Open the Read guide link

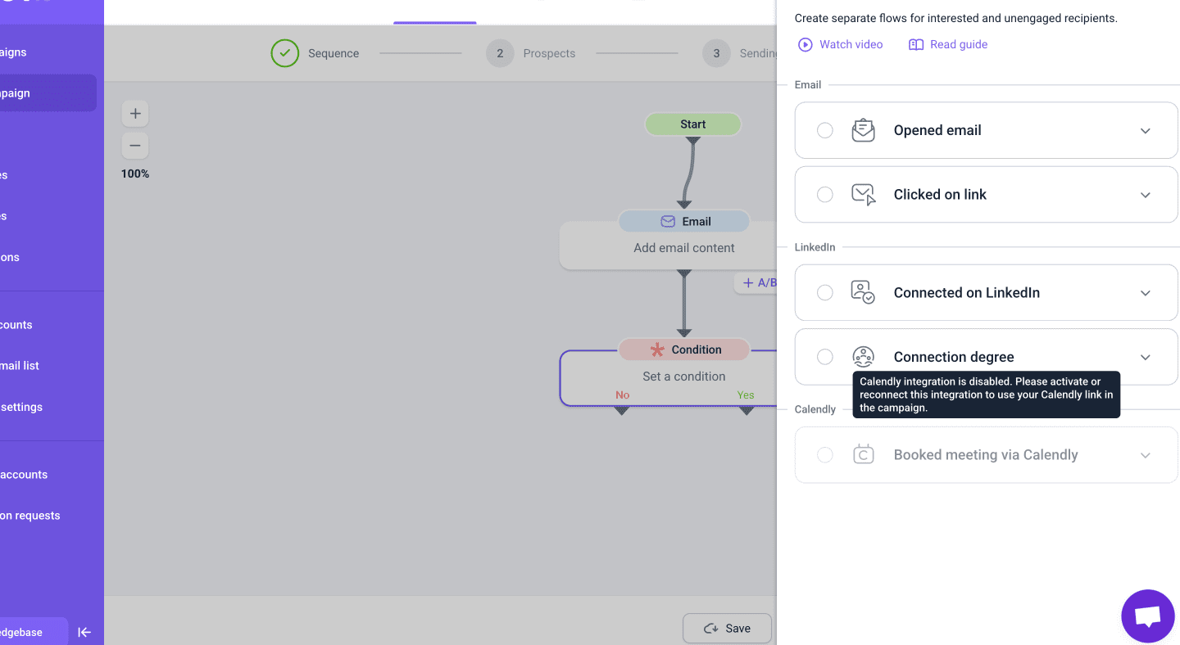pyautogui.click(x=948, y=44)
